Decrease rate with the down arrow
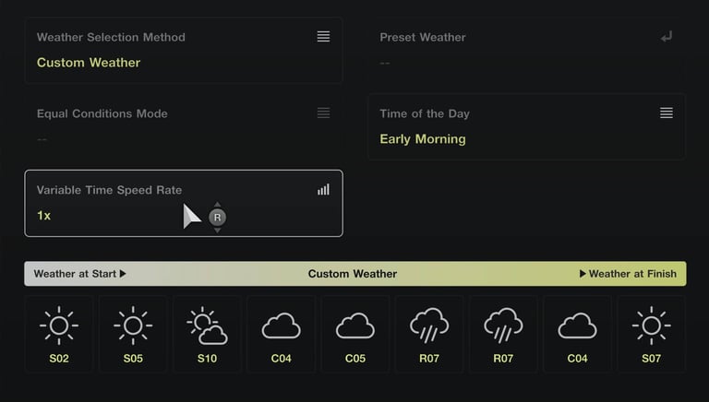Viewport: 709px width, 402px height. pyautogui.click(x=217, y=230)
